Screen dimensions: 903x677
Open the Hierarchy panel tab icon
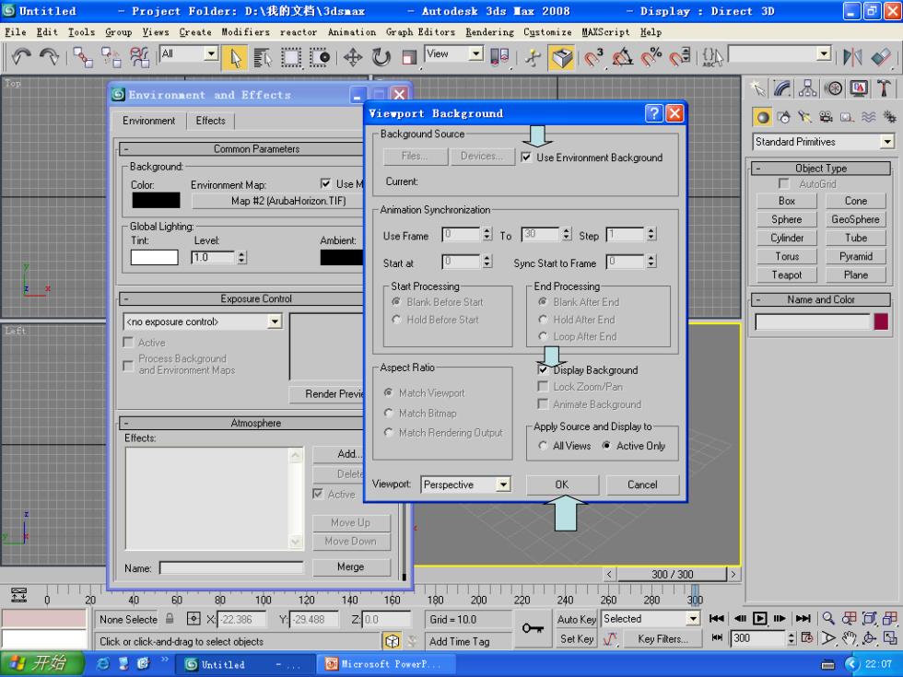coord(807,88)
